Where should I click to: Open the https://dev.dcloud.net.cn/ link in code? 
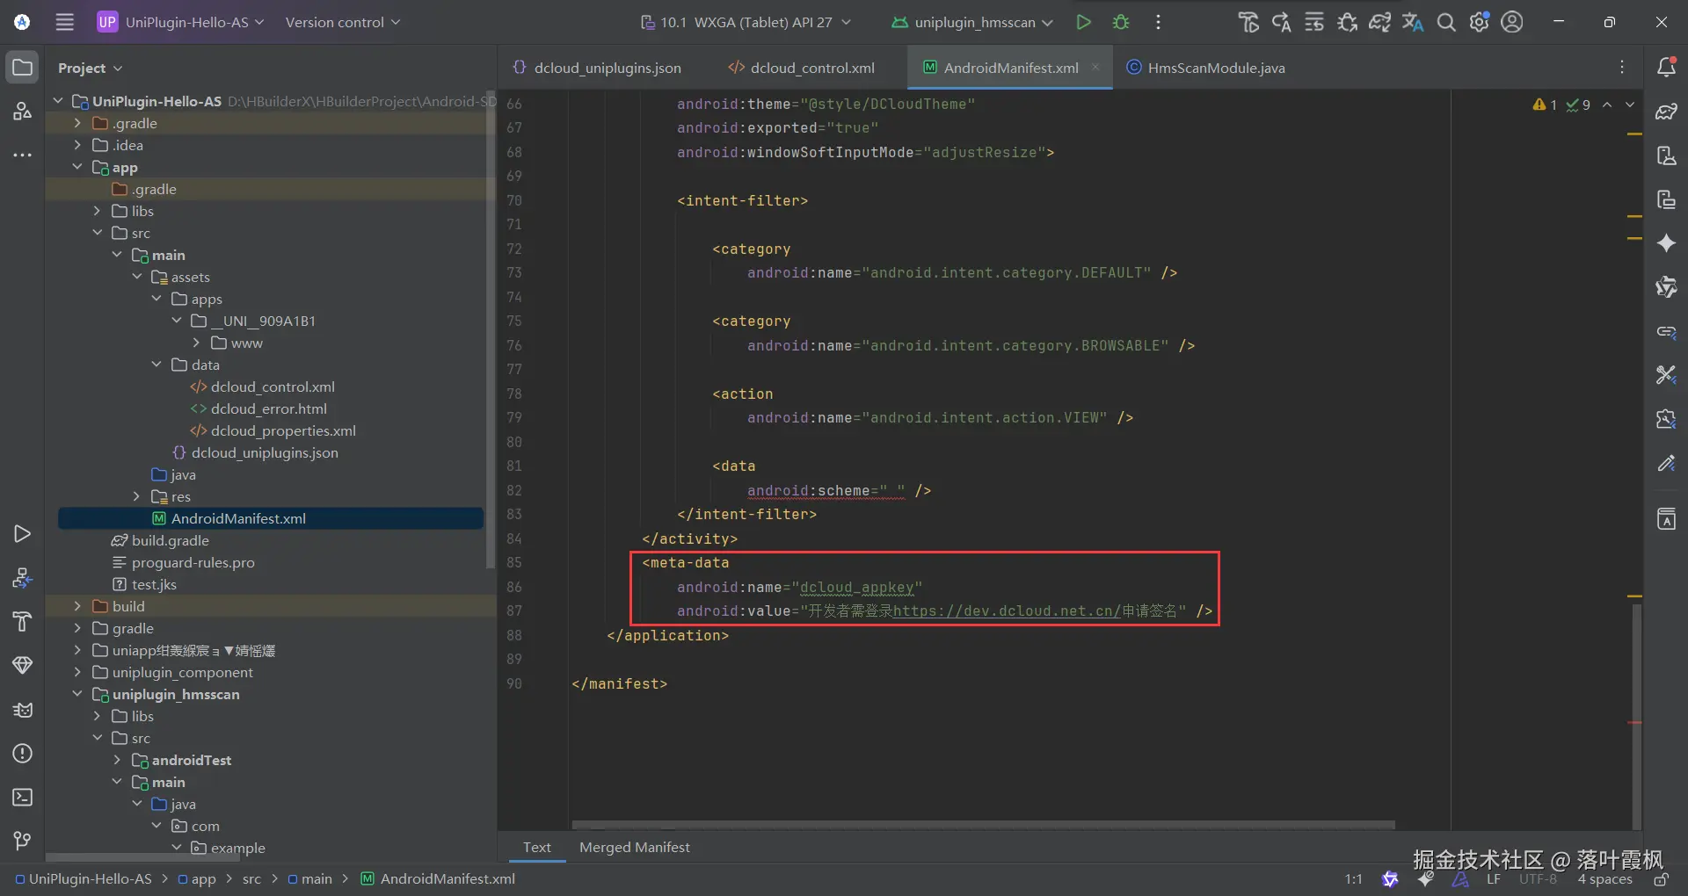pyautogui.click(x=1007, y=611)
